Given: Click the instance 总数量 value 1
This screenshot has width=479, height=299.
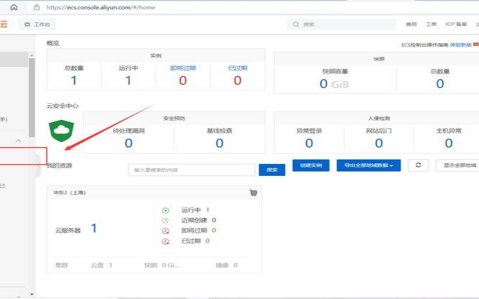Looking at the screenshot, I should point(74,81).
